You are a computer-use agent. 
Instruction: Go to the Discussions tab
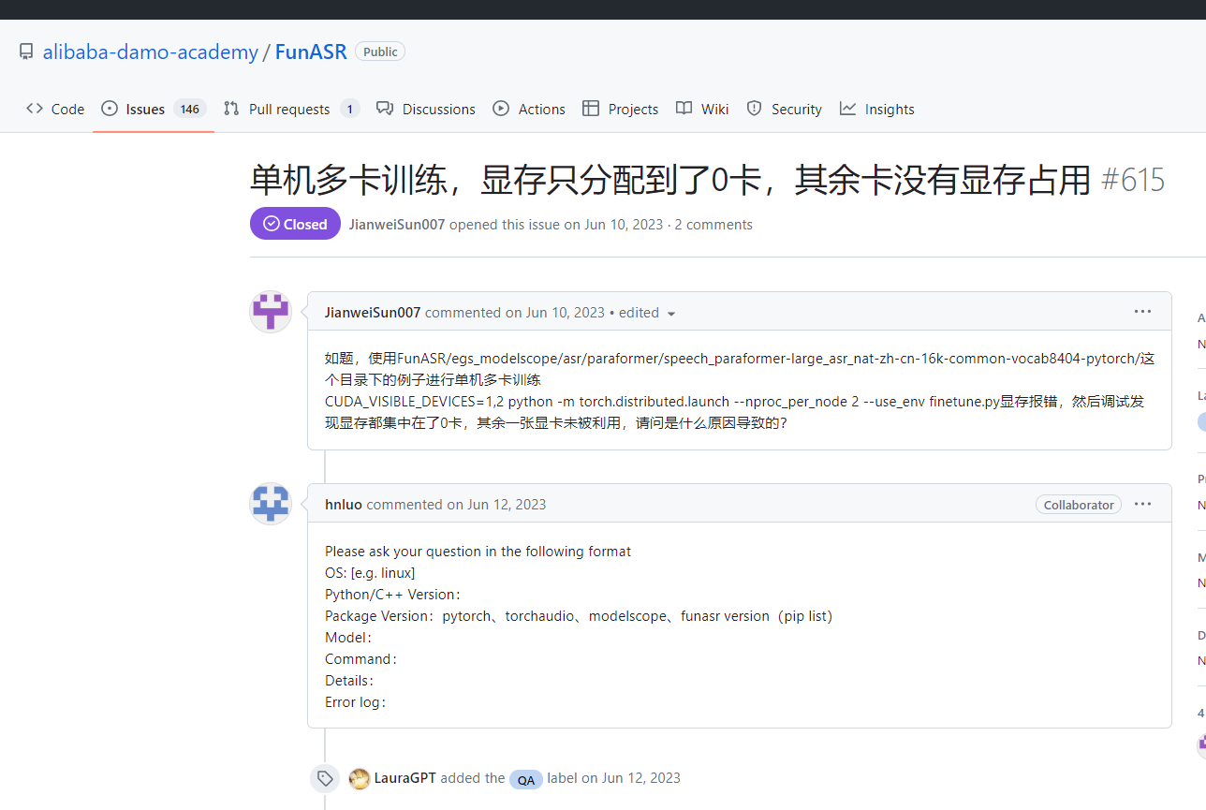tap(426, 109)
